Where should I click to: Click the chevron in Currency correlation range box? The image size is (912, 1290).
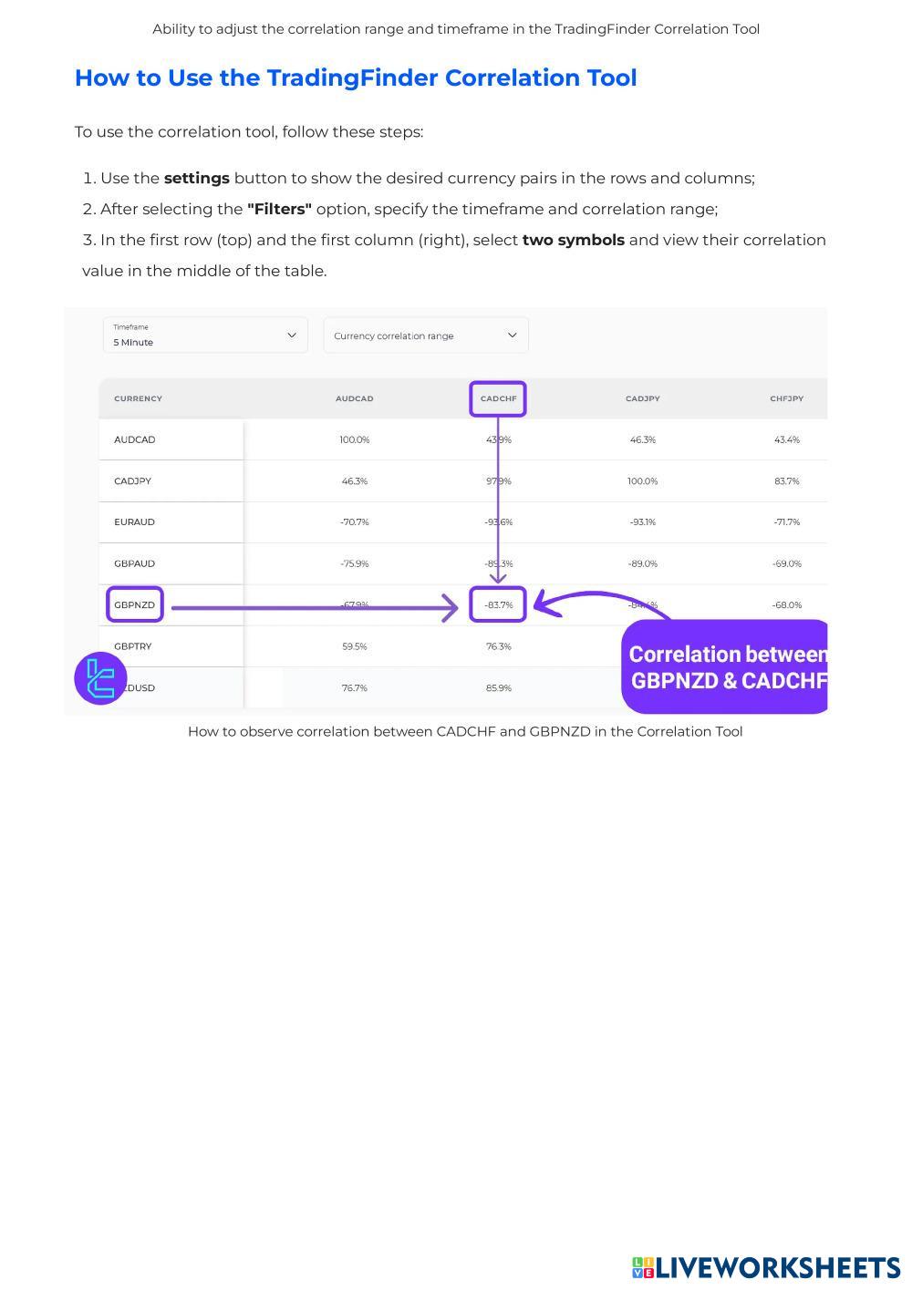512,335
